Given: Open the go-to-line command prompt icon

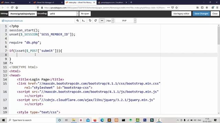Looking at the screenshot, I should tap(83, 20).
